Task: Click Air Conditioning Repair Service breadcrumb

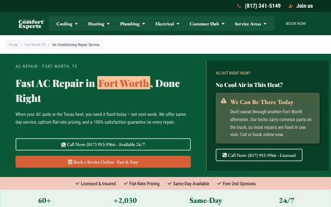Action: [76, 45]
